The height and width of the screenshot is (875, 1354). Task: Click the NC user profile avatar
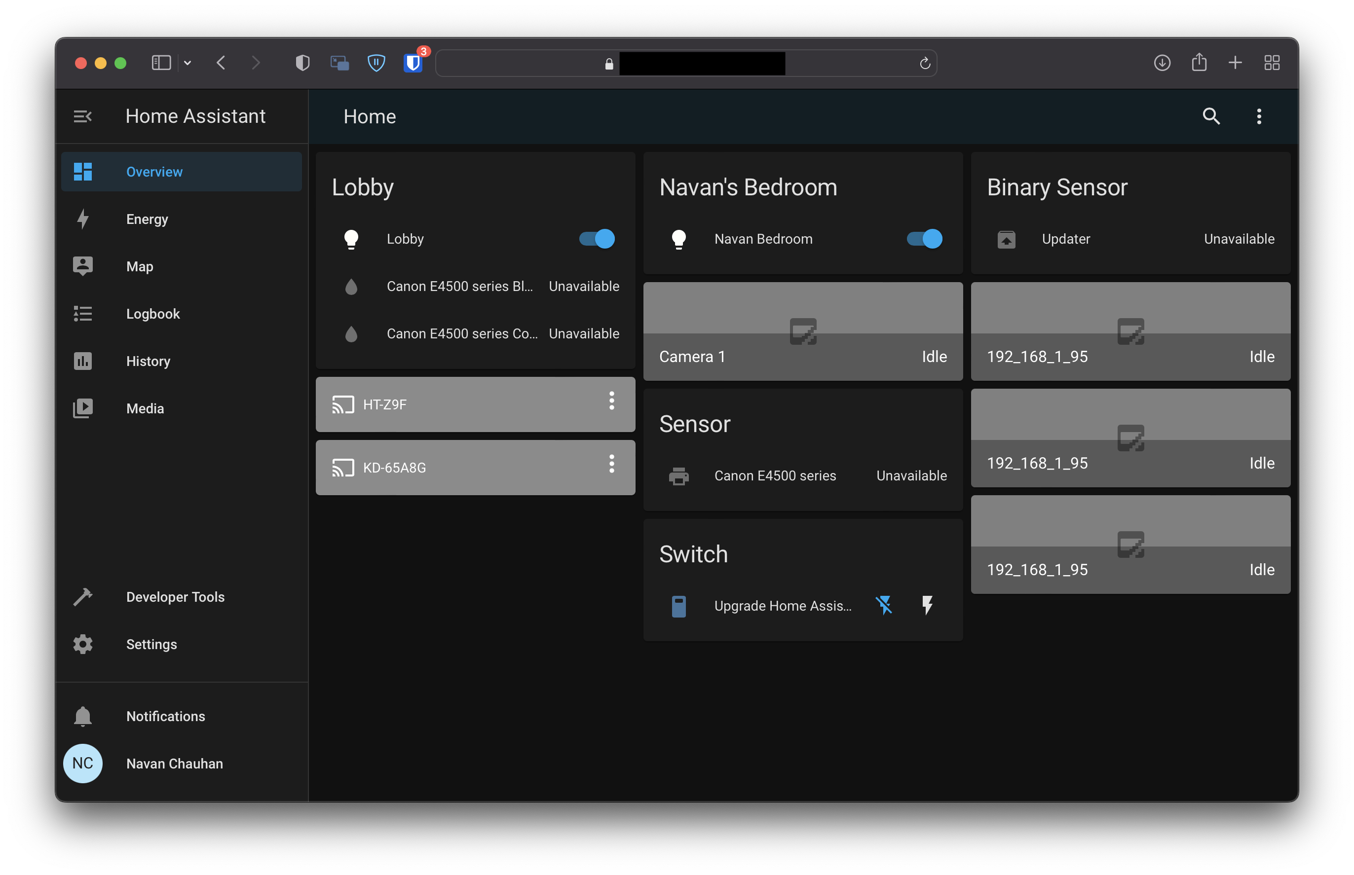pos(83,763)
